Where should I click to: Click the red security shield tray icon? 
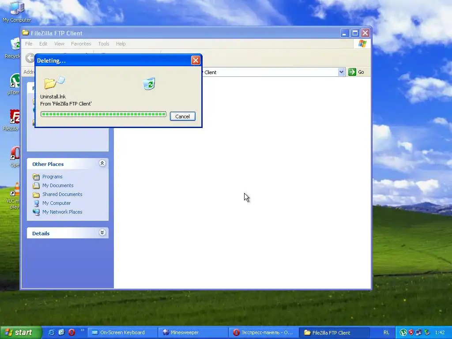(x=411, y=332)
